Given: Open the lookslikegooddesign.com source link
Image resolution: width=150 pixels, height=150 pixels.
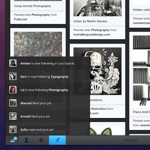Looking at the screenshot, I should point(92,35).
